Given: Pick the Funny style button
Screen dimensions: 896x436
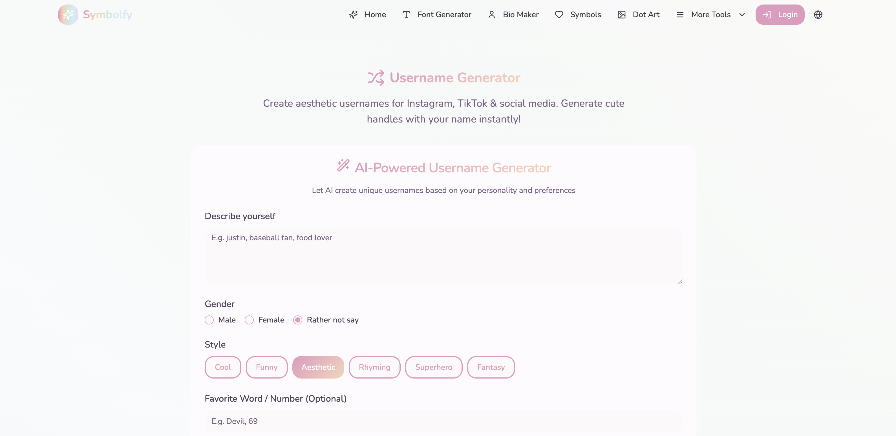Looking at the screenshot, I should coord(266,367).
